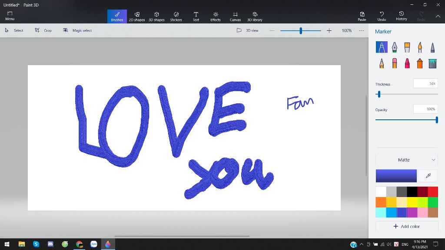Choose the black color swatch
This screenshot has height=250, width=445.
click(x=412, y=191)
